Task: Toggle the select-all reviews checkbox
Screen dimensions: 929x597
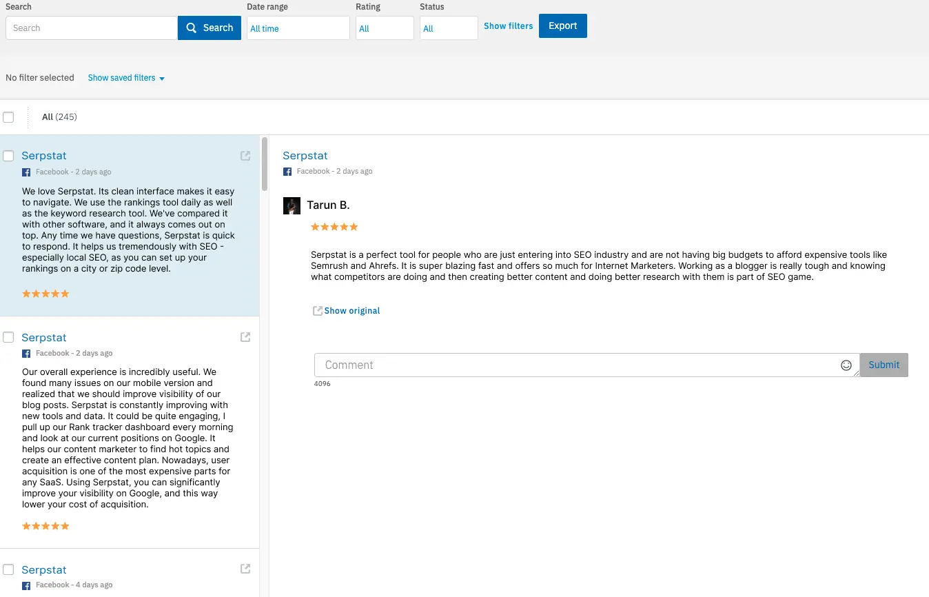Action: click(8, 117)
